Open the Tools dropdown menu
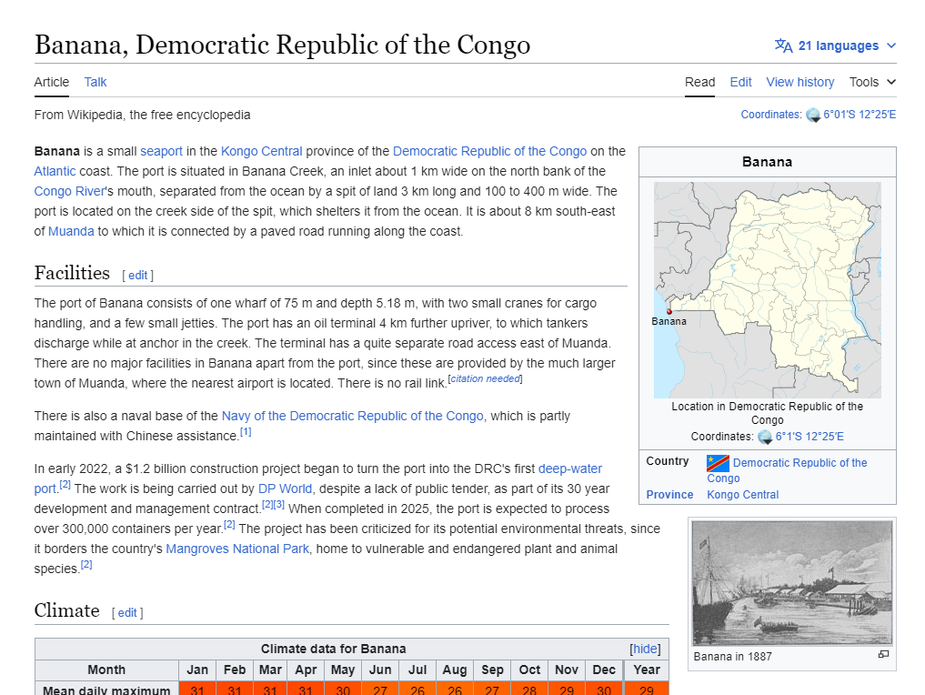Image resolution: width=925 pixels, height=695 pixels. pos(872,82)
